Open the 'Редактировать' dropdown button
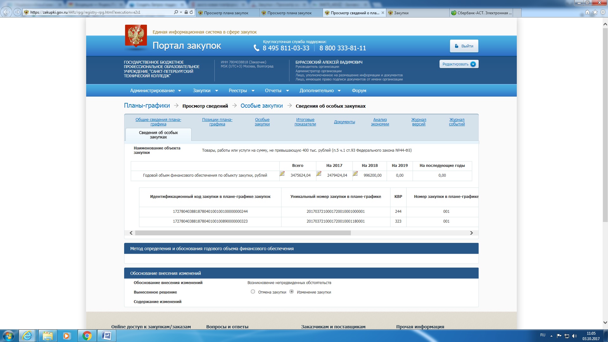The height and width of the screenshot is (342, 608). point(459,64)
